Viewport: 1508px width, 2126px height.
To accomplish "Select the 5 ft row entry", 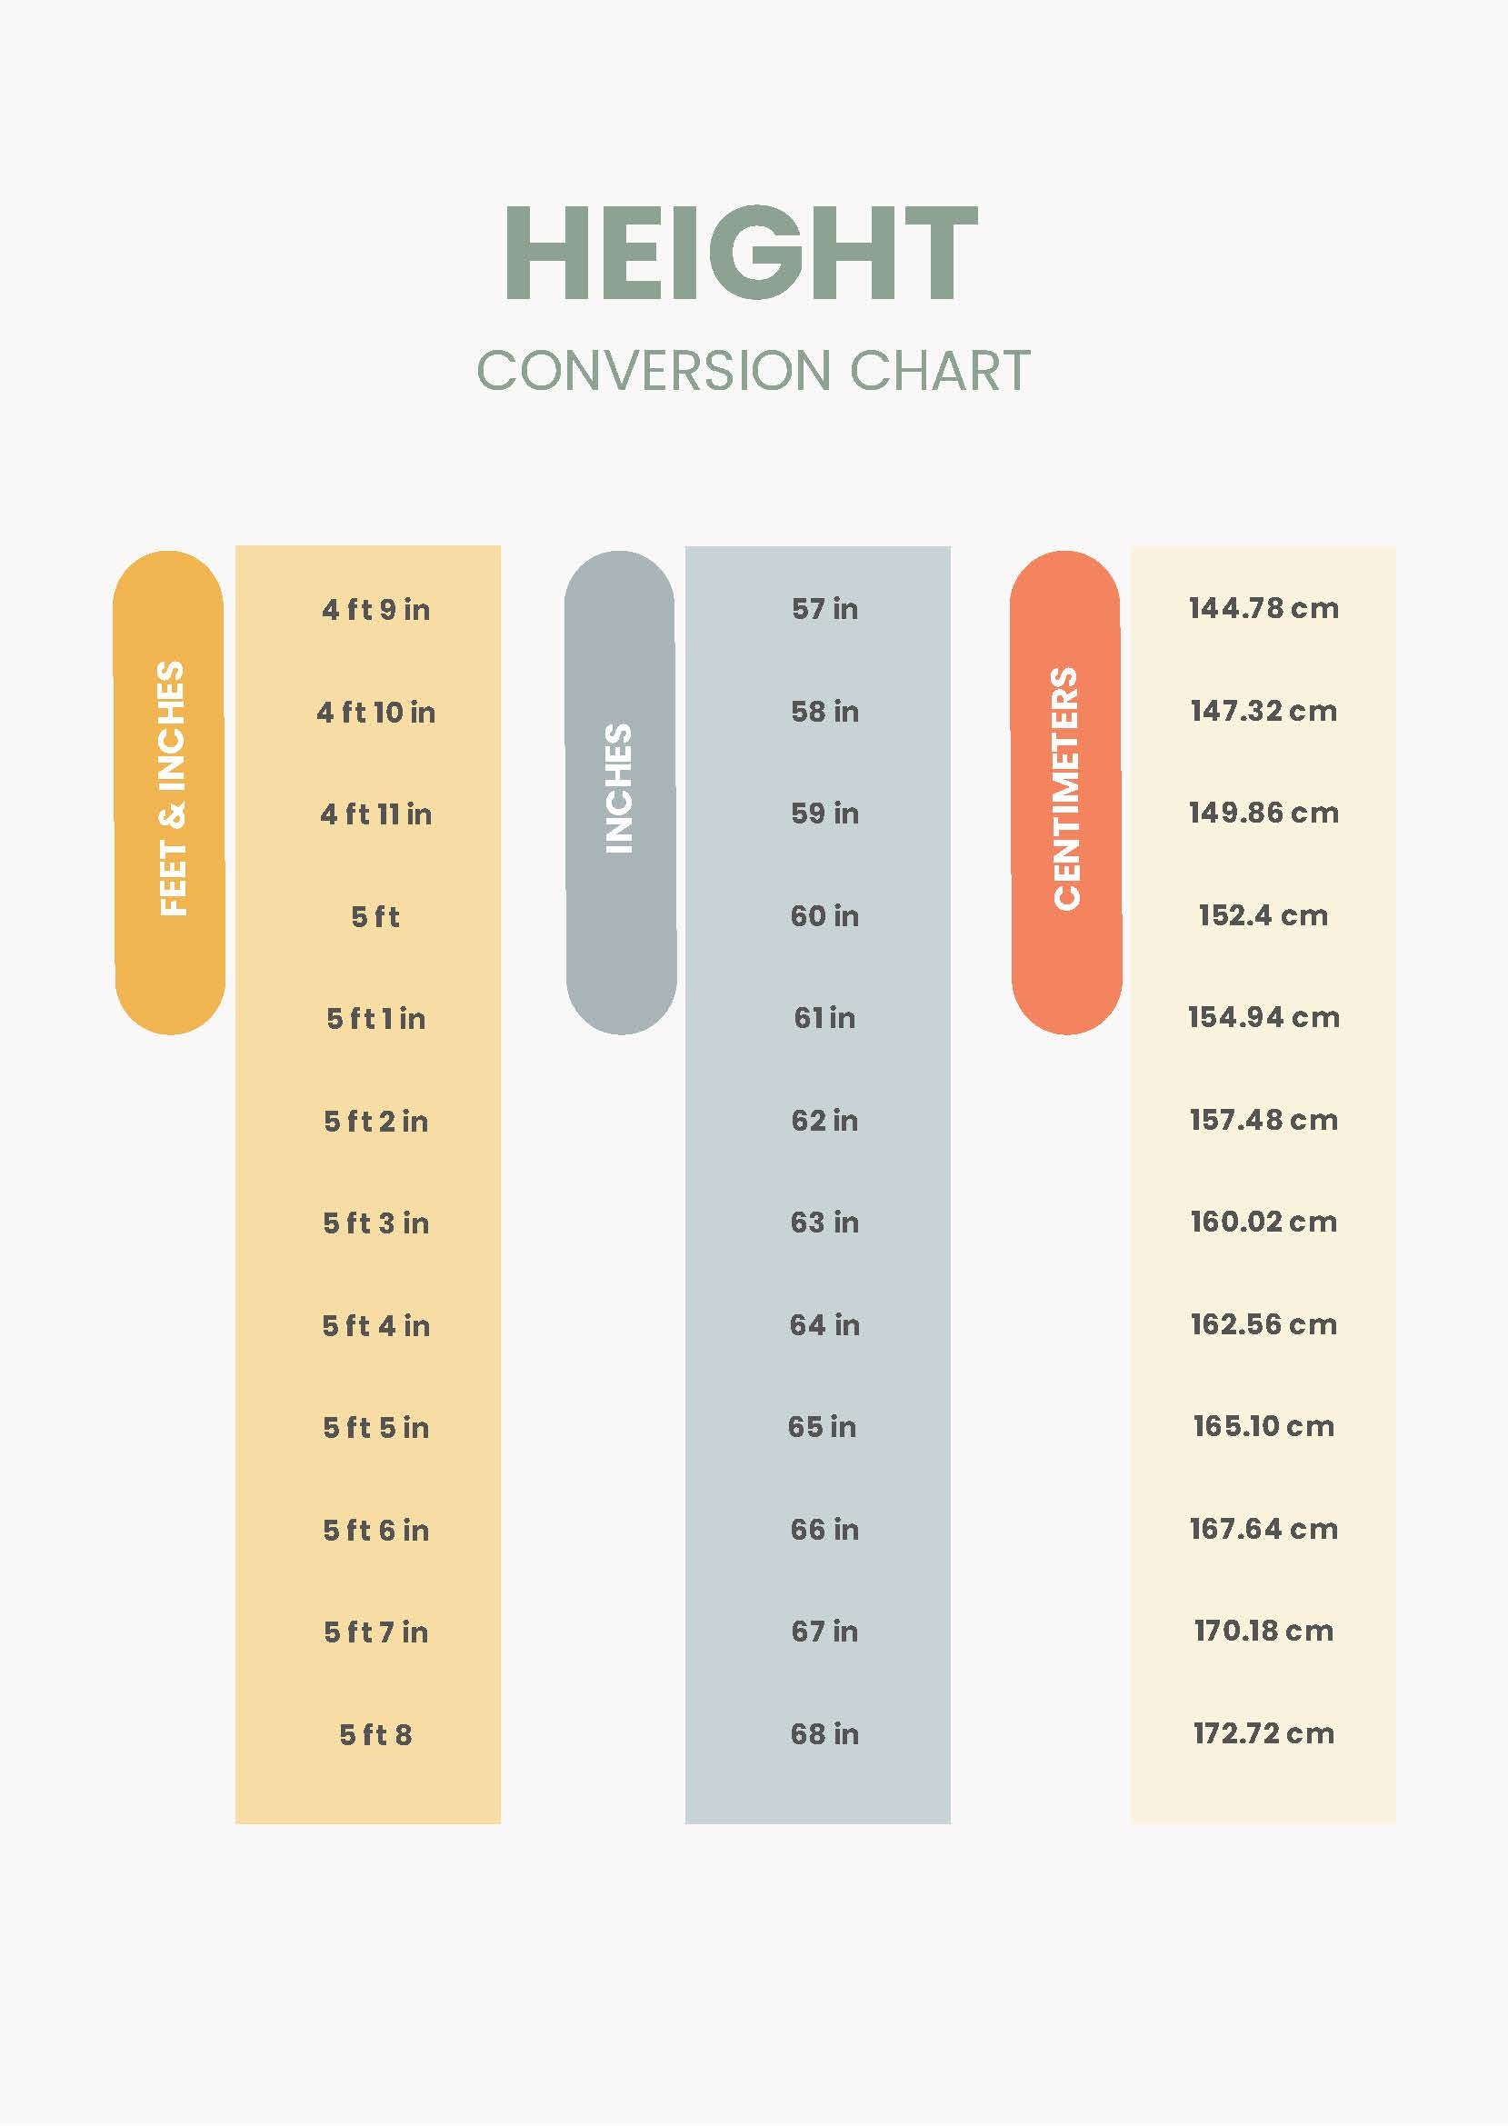I will (375, 917).
